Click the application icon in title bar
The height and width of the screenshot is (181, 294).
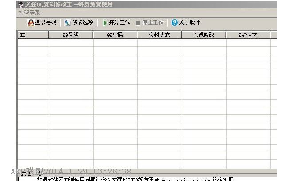[21, 4]
